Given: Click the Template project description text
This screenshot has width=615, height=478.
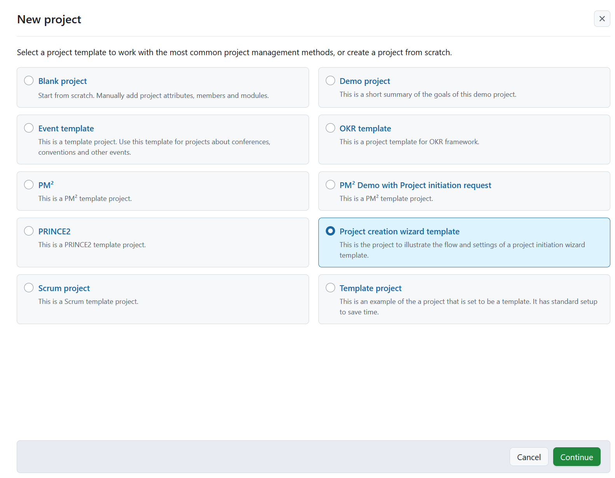Looking at the screenshot, I should pos(468,307).
